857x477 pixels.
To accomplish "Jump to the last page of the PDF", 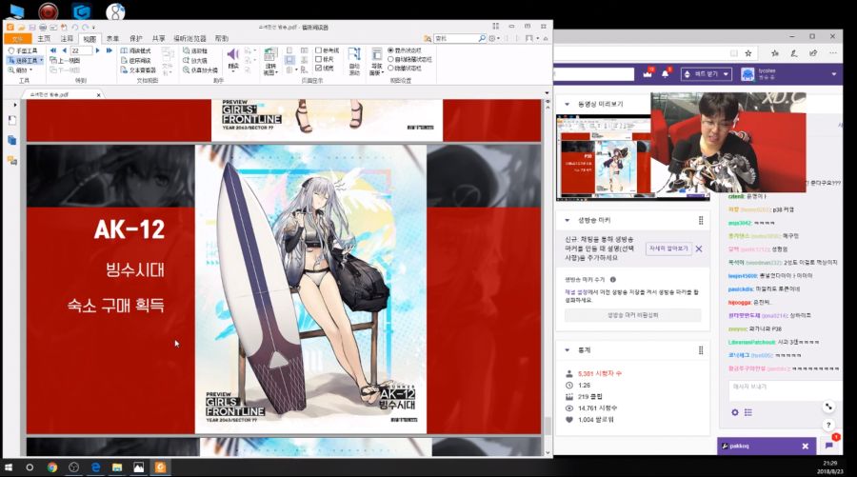I will (109, 50).
